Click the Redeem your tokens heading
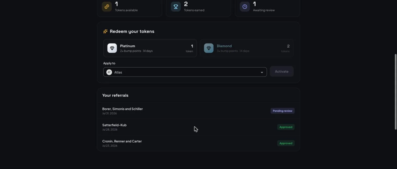 click(132, 31)
